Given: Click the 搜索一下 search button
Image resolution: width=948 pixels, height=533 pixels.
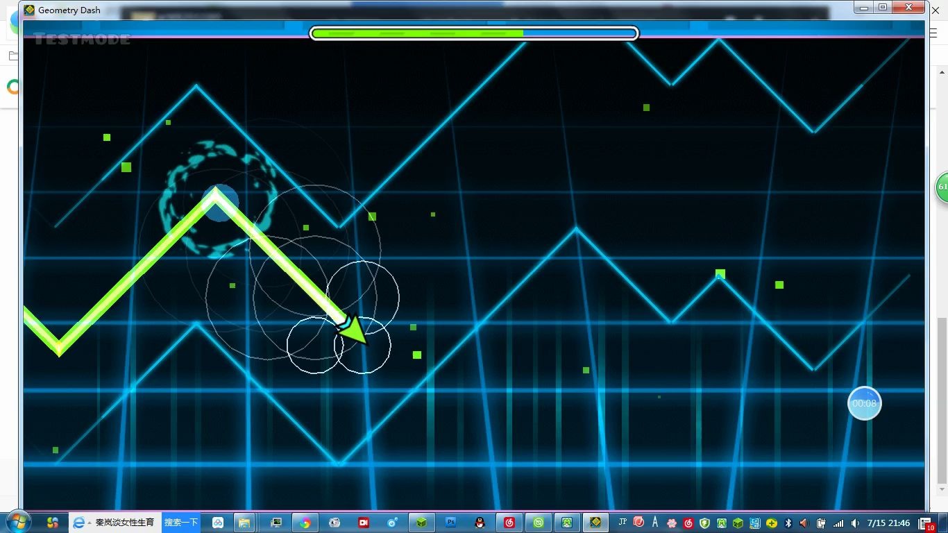Looking at the screenshot, I should click(x=181, y=523).
